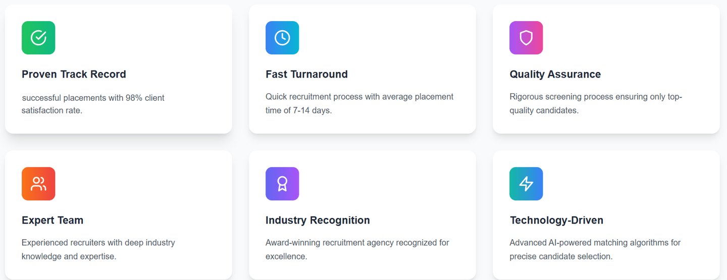This screenshot has height=280, width=727.
Task: Select the Industry Recognition heading
Action: pyautogui.click(x=318, y=221)
